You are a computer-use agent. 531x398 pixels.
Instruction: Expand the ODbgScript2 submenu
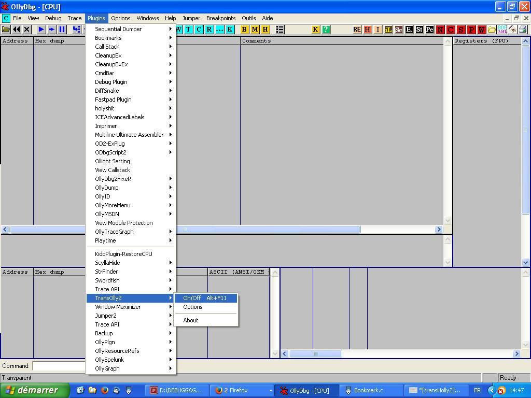130,152
